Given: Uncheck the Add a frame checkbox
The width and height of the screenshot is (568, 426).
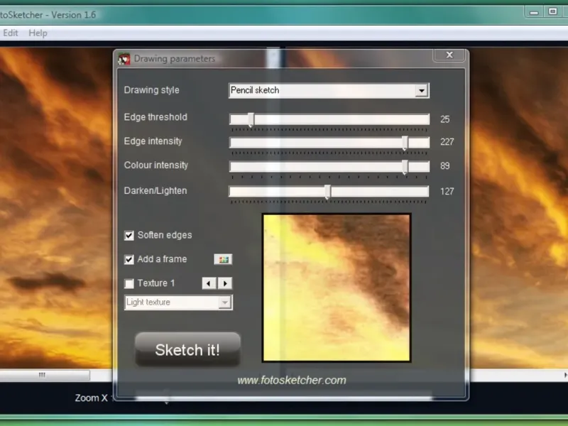Looking at the screenshot, I should tap(129, 259).
